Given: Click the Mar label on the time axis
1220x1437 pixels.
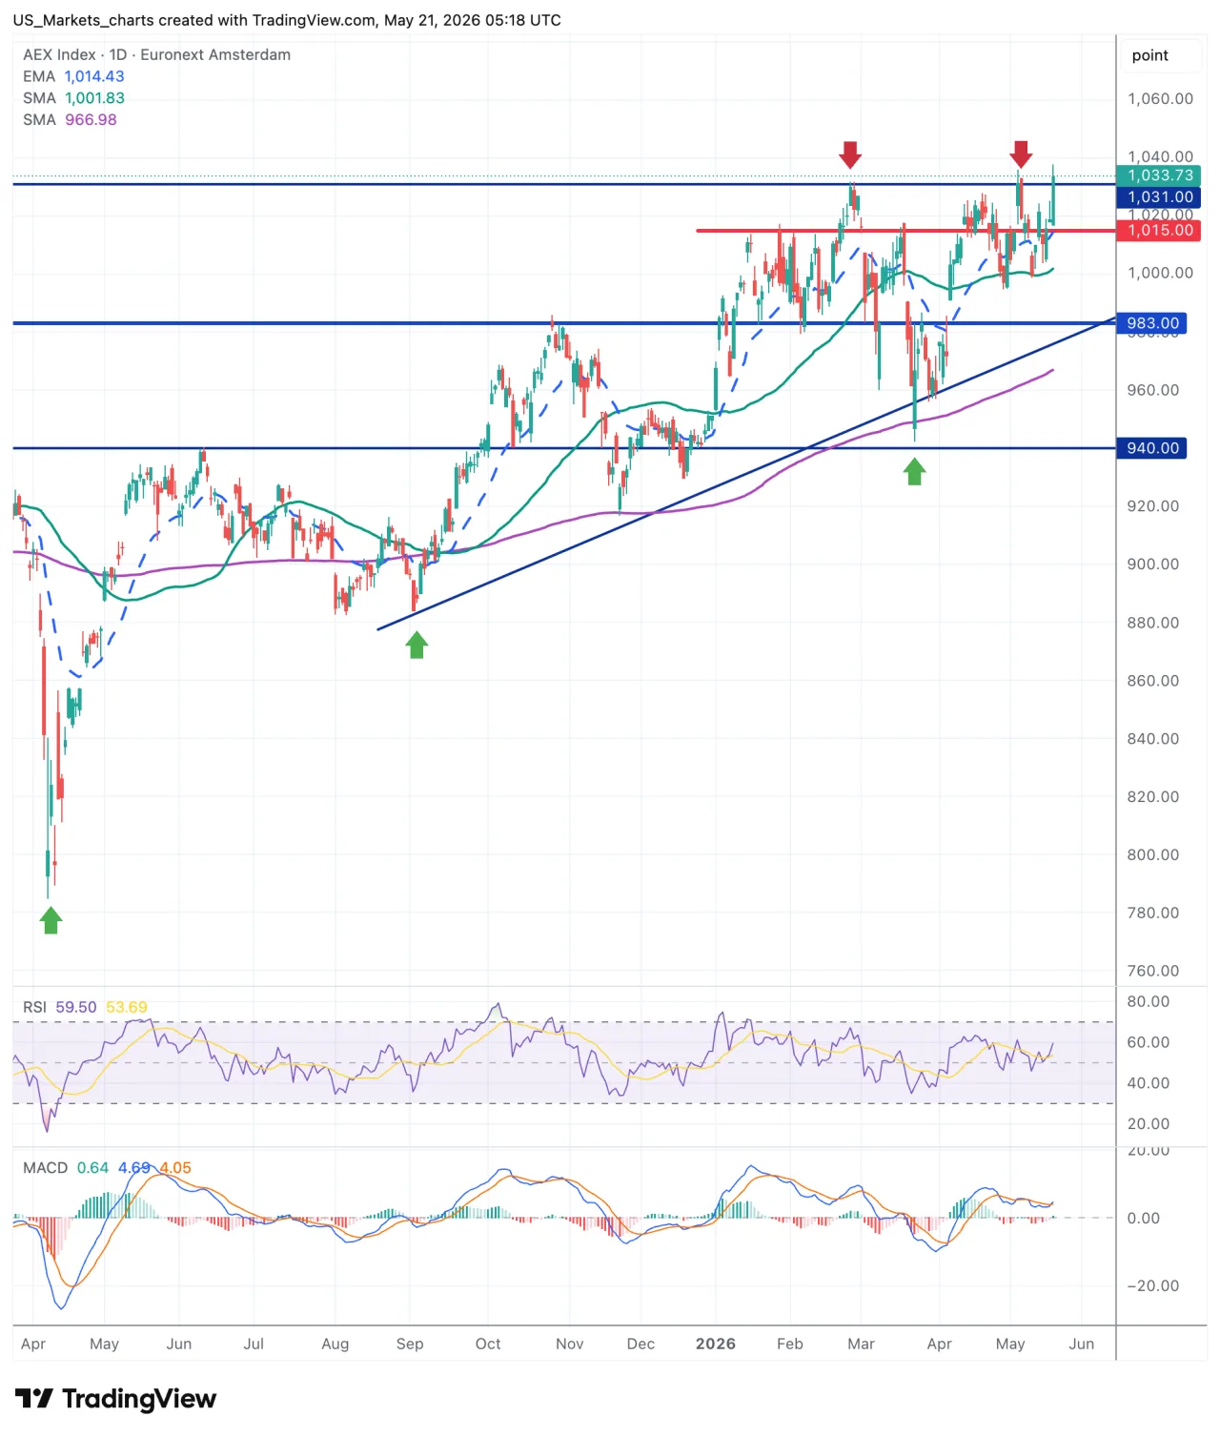Looking at the screenshot, I should (861, 1345).
